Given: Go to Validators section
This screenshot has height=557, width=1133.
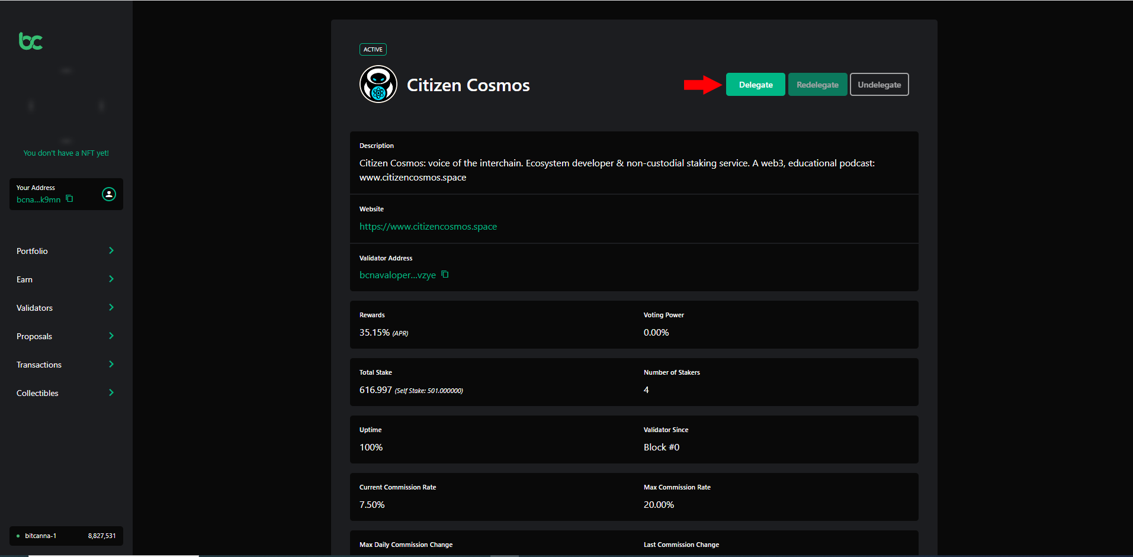Looking at the screenshot, I should 34,308.
